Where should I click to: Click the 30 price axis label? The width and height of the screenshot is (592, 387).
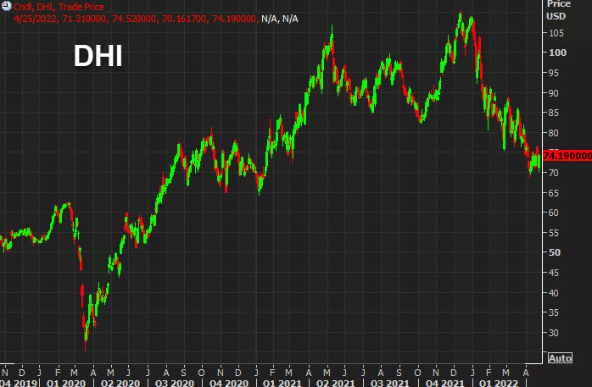coord(554,333)
